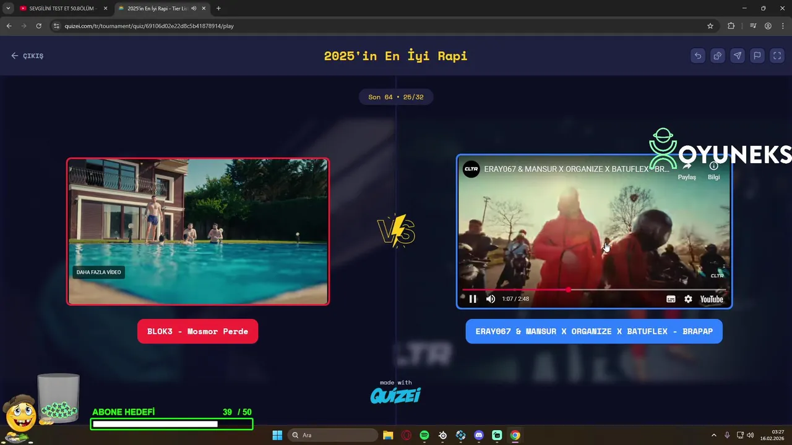Viewport: 792px width, 445px height.
Task: Click the DAHA FAZLA VİDEO overlay button
Action: click(98, 272)
